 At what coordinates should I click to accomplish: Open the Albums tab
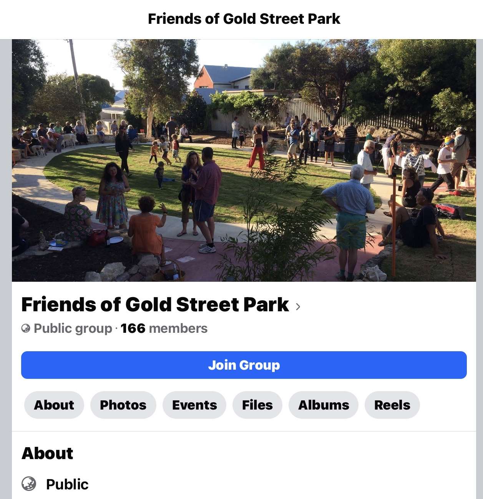[324, 405]
